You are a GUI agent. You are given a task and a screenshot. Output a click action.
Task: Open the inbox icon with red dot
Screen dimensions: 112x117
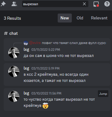[96, 4]
